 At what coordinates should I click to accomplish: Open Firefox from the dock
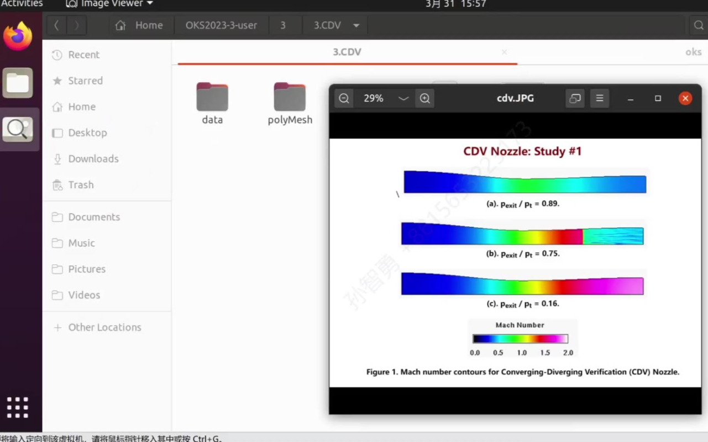pos(18,36)
